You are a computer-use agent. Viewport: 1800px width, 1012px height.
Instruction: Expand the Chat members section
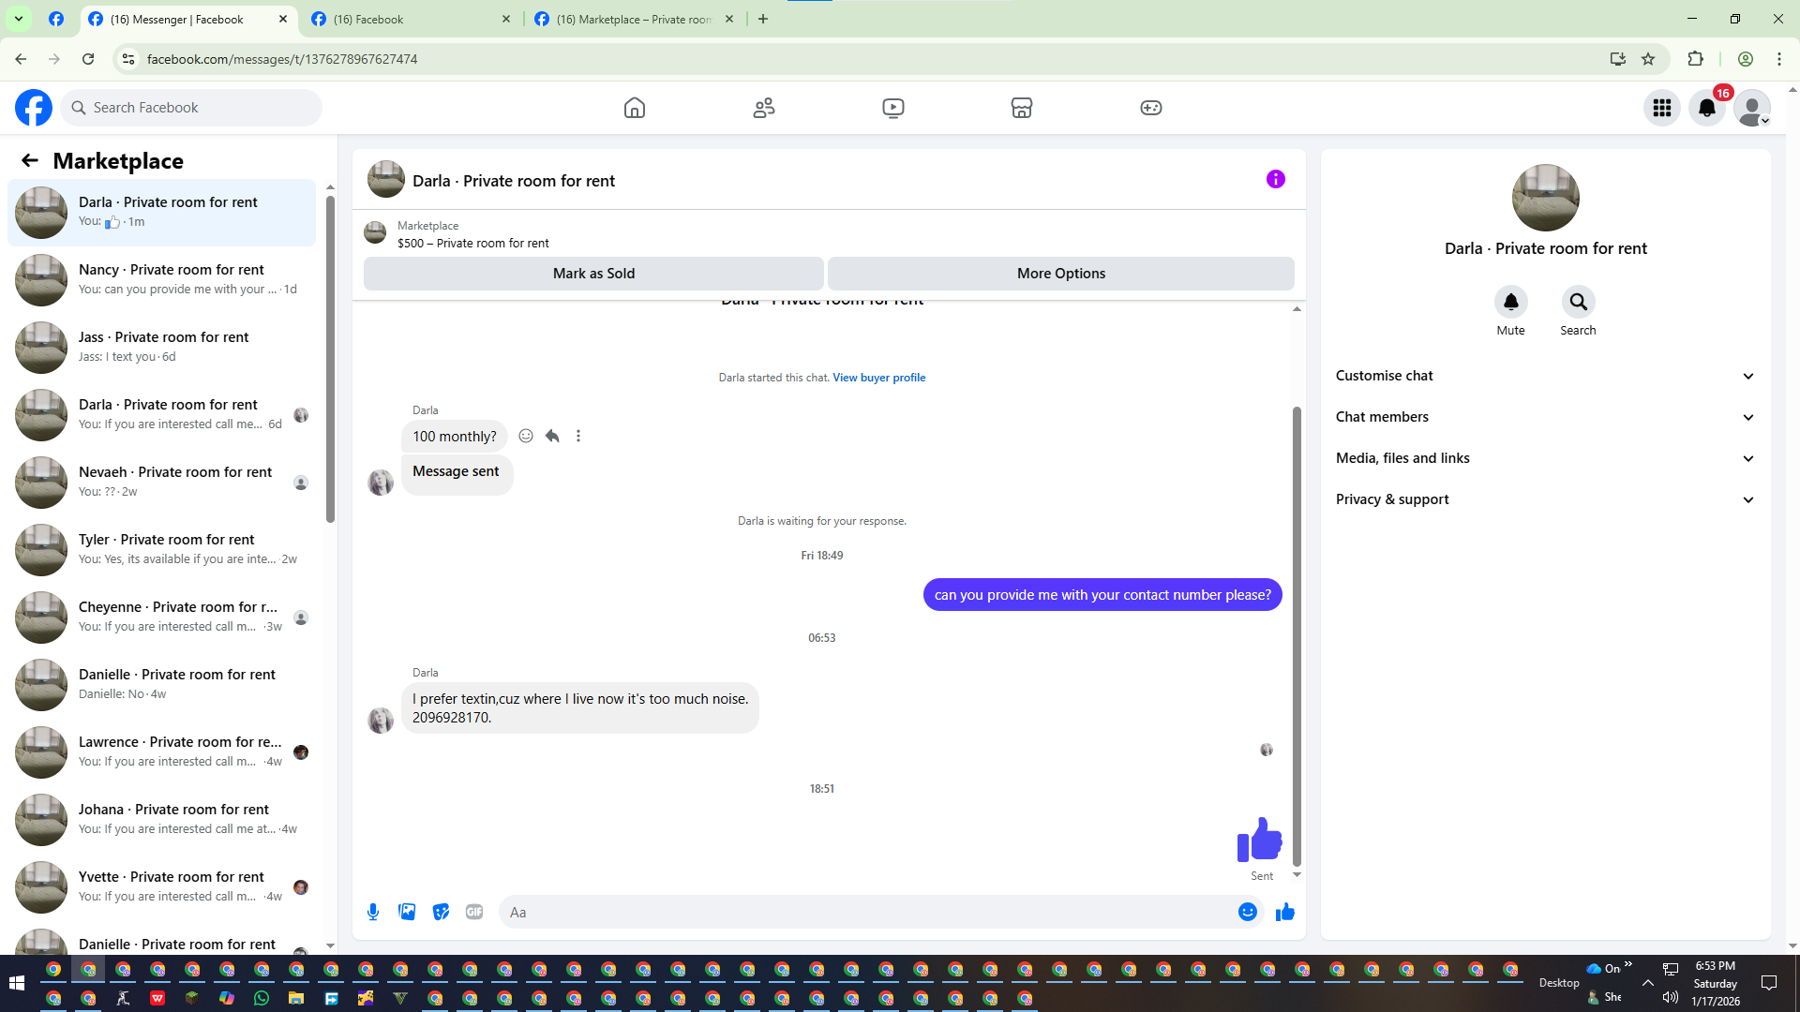point(1544,417)
